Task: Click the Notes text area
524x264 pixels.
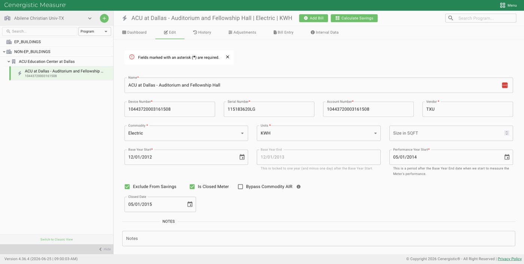Action: coord(319,239)
